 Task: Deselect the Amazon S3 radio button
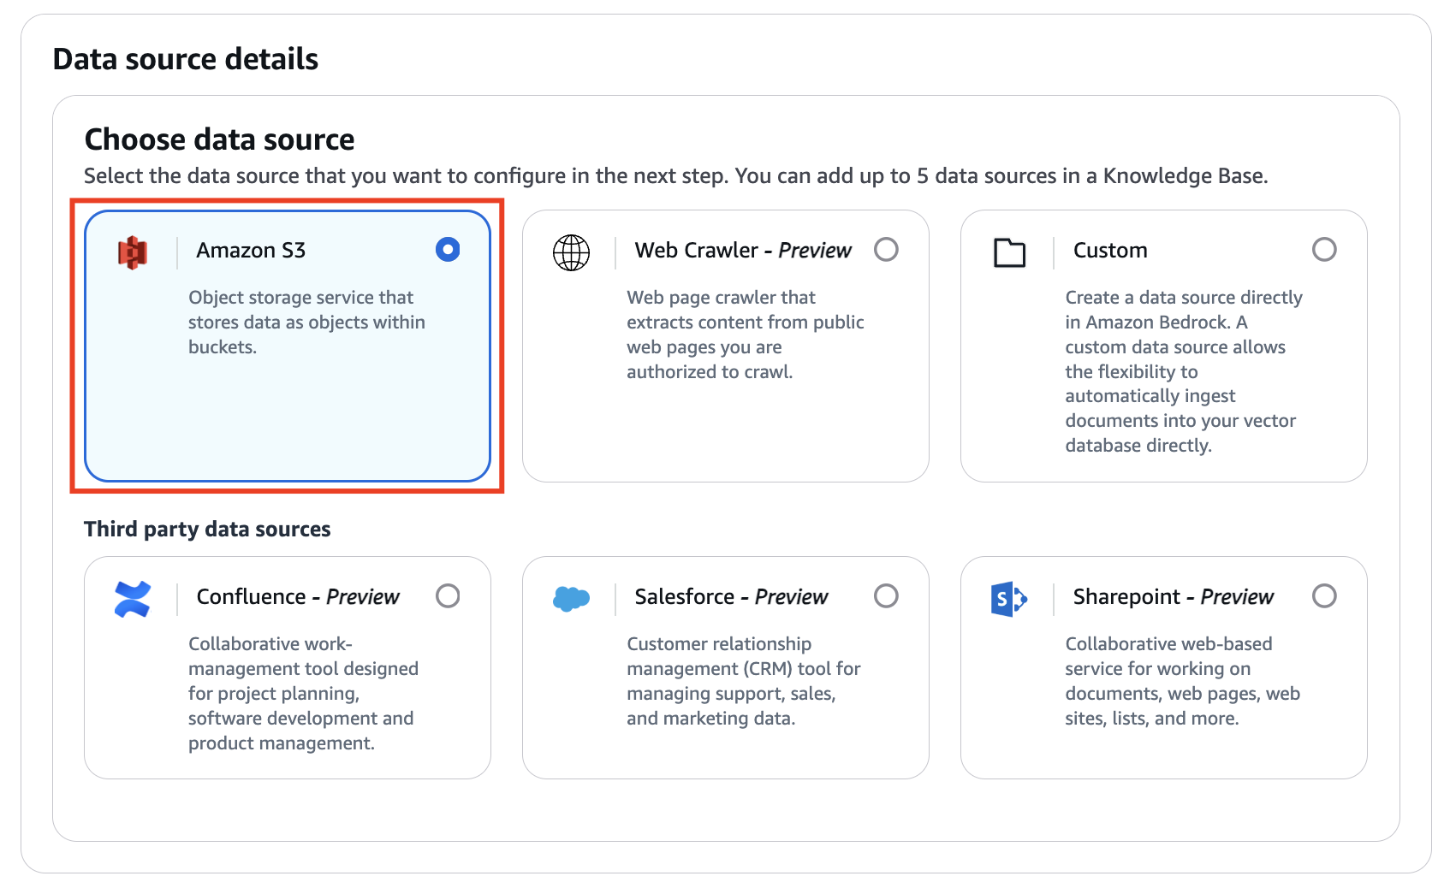[448, 250]
